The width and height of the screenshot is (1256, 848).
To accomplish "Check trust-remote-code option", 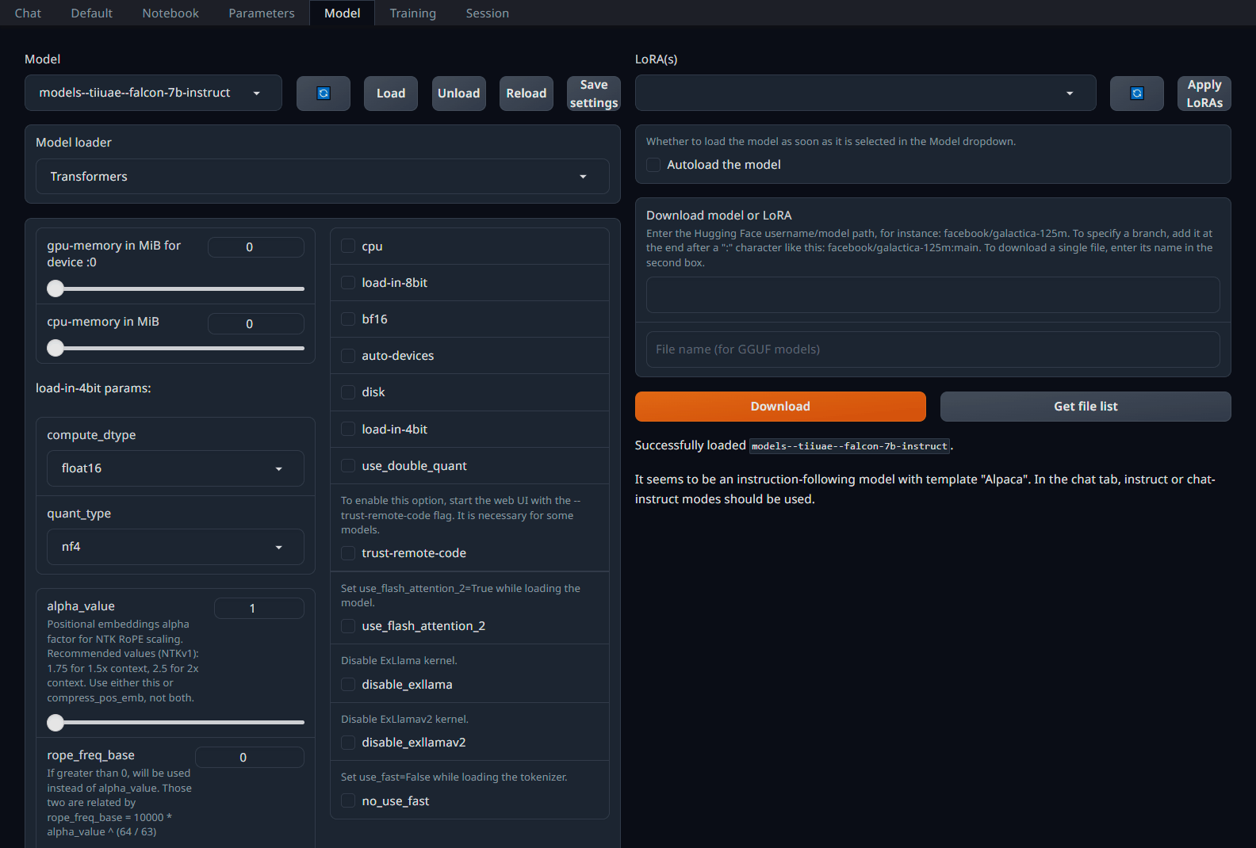I will click(x=348, y=552).
